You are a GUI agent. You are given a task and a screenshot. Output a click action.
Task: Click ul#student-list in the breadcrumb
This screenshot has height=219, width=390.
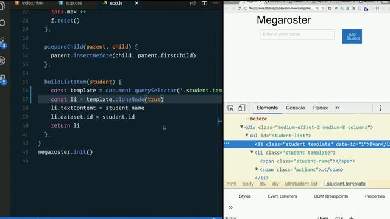(301, 184)
